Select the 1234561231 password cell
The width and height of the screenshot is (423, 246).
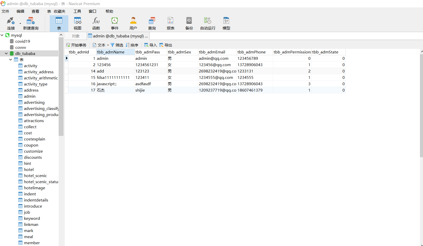coord(151,65)
